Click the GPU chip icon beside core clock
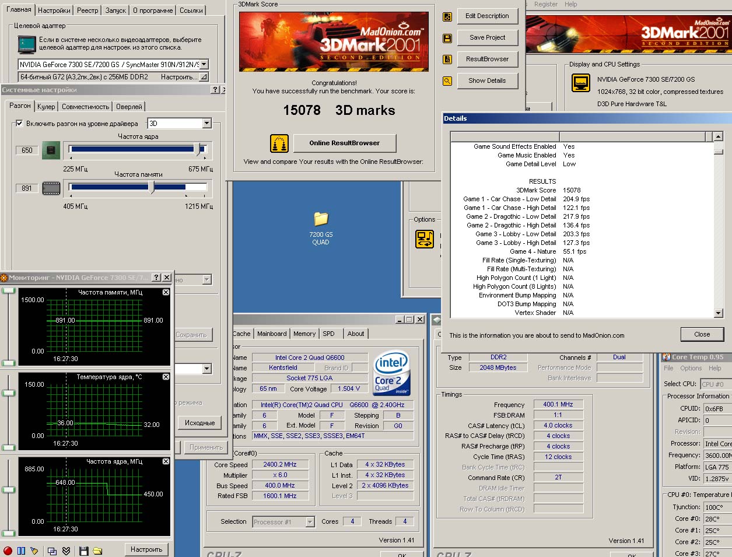 click(51, 150)
